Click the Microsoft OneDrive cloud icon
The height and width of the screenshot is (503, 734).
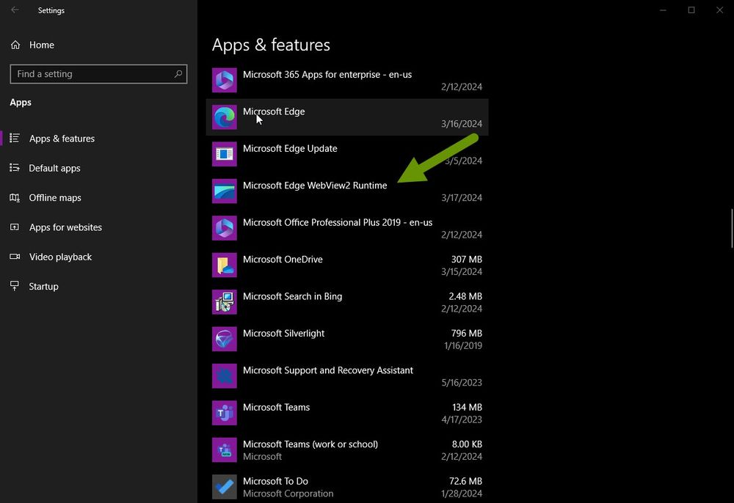point(224,265)
